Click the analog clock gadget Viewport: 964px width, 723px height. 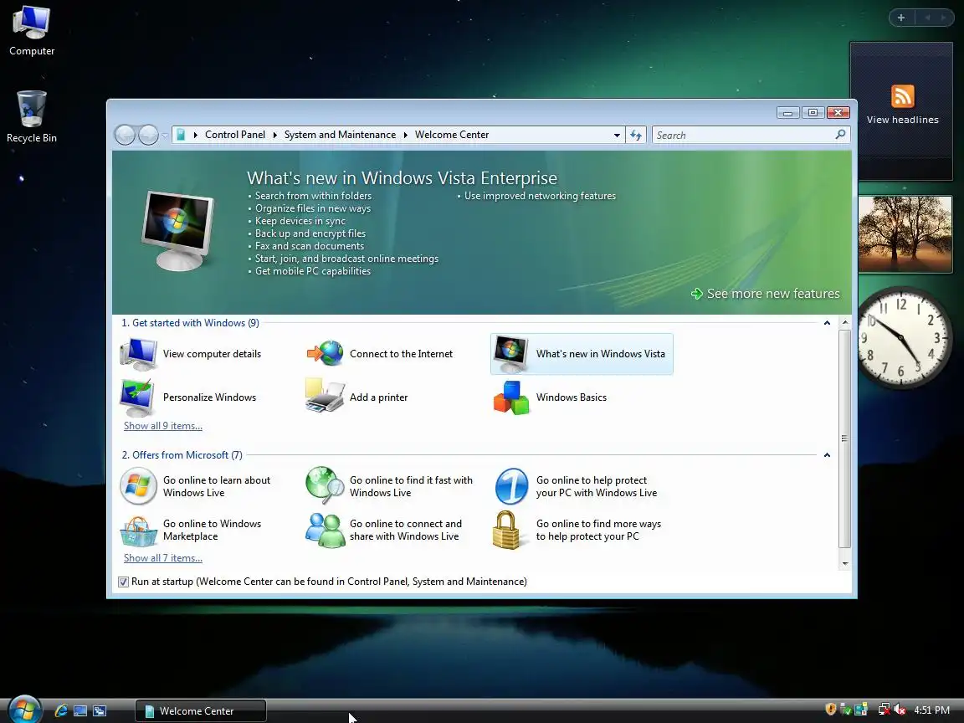point(903,337)
